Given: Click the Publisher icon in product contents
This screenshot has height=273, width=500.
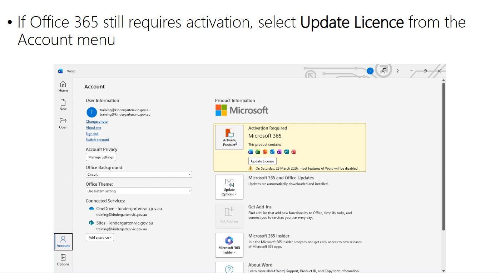Looking at the screenshot, I should tap(286, 152).
